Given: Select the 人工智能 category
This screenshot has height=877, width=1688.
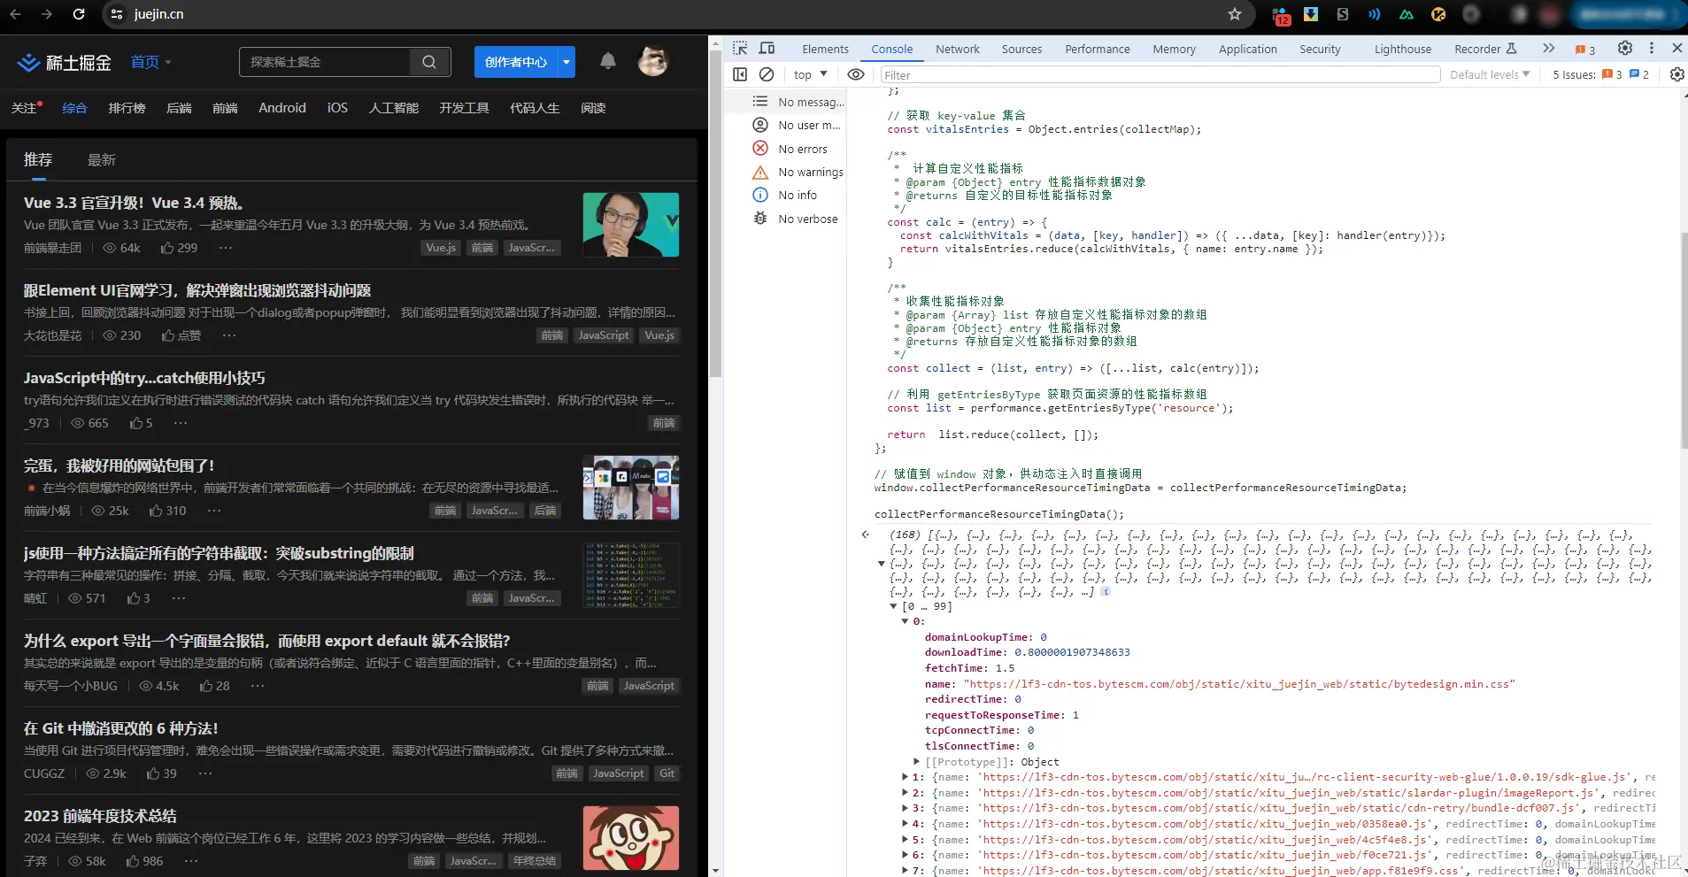Looking at the screenshot, I should [x=394, y=108].
